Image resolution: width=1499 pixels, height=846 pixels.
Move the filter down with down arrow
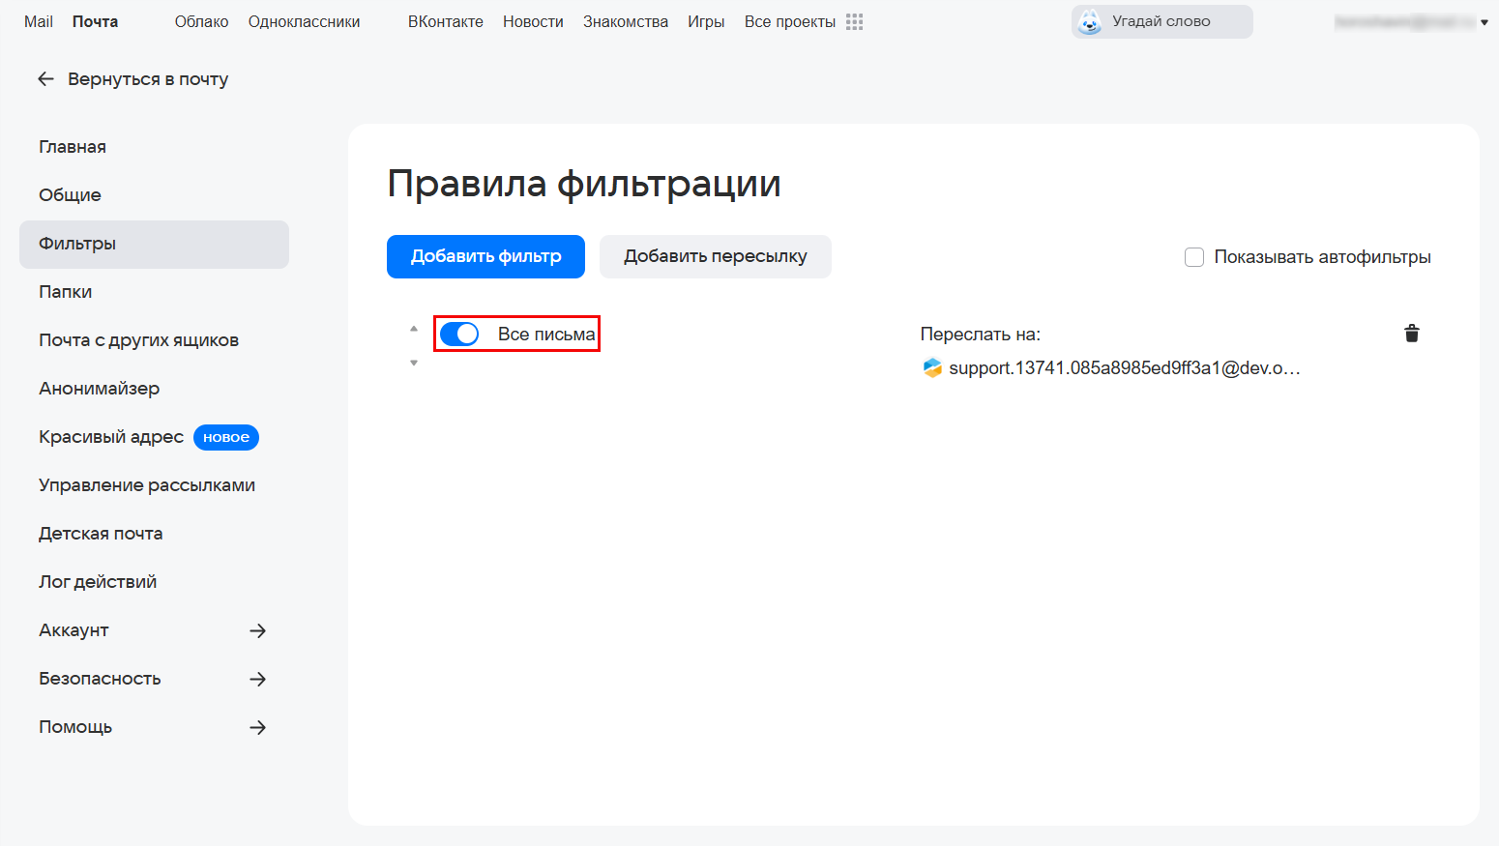click(x=414, y=364)
